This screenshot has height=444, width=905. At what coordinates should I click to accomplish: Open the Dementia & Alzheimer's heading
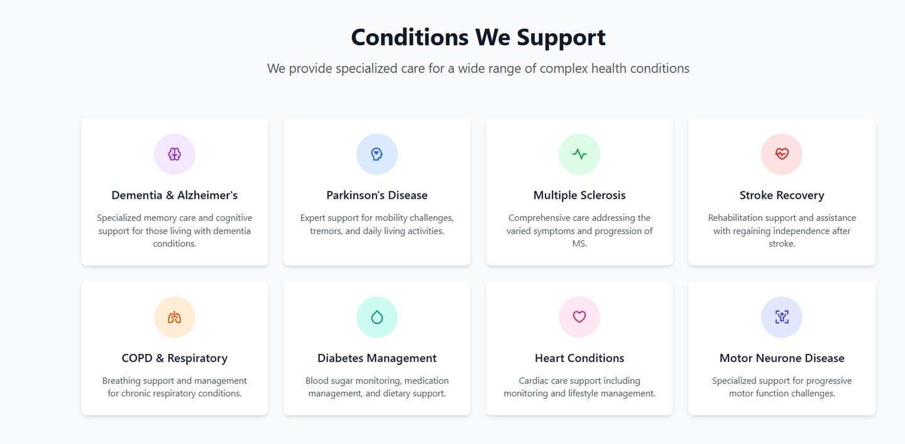pyautogui.click(x=175, y=195)
